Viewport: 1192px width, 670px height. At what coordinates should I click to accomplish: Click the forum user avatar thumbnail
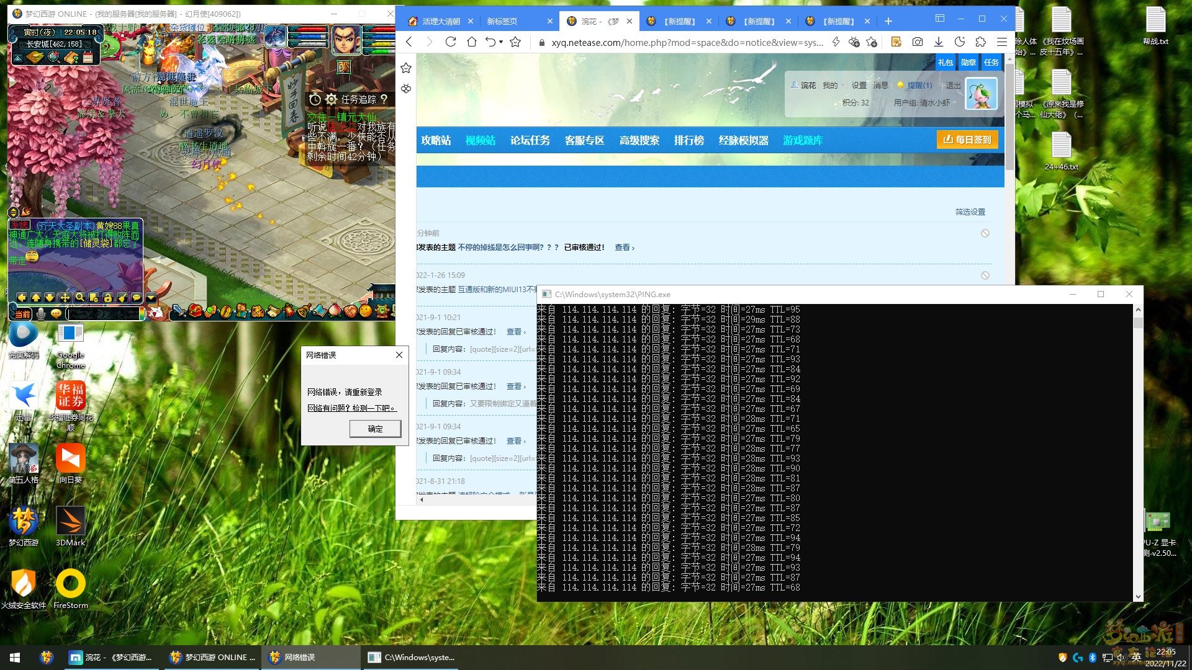[x=982, y=94]
